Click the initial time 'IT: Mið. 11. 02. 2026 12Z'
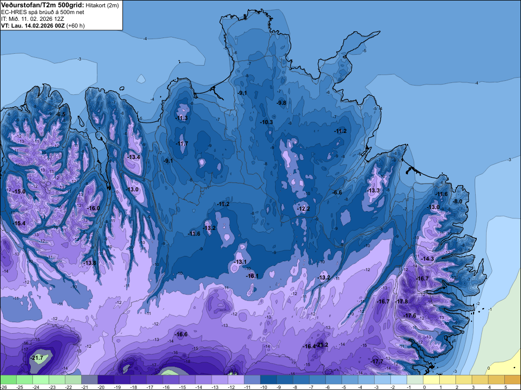 (x=32, y=19)
